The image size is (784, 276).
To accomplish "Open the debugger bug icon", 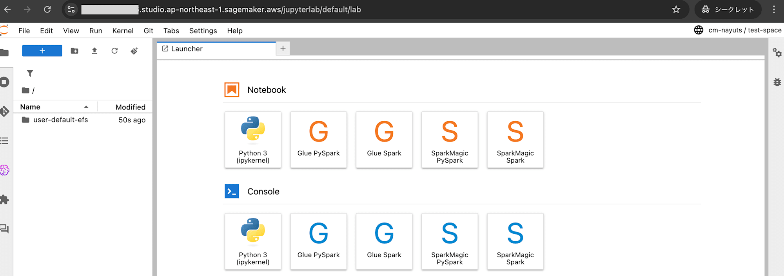I will click(x=777, y=82).
